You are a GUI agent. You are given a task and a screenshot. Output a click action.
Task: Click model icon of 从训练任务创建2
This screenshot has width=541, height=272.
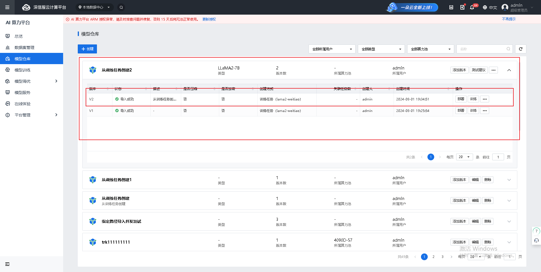click(x=93, y=70)
